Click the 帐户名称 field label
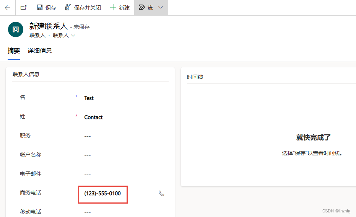Image resolution: width=356 pixels, height=217 pixels. tap(31, 155)
